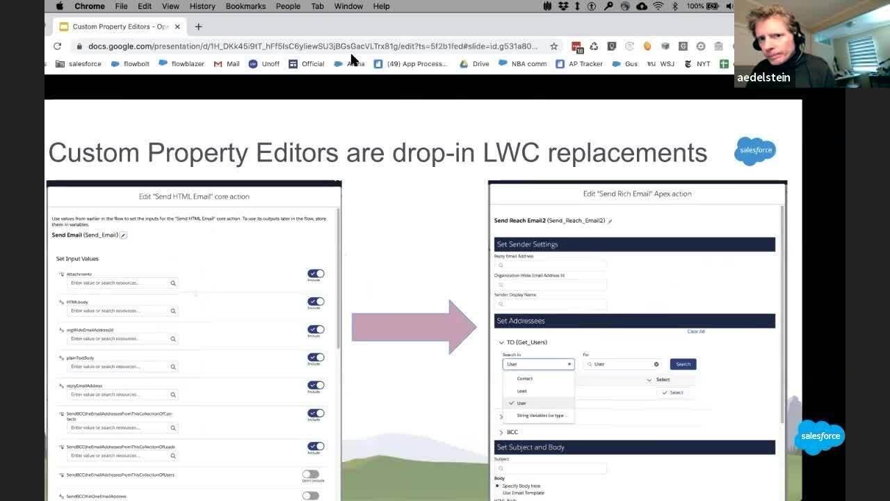Image resolution: width=890 pixels, height=501 pixels.
Task: Open the flowblazer bookmark
Action: 181,64
